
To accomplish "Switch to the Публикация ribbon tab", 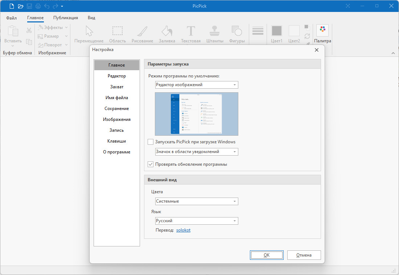I will [x=66, y=18].
